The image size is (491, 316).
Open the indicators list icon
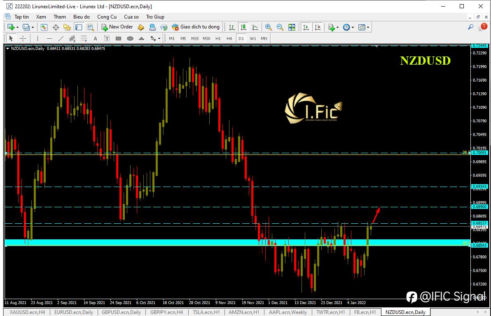pos(331,27)
